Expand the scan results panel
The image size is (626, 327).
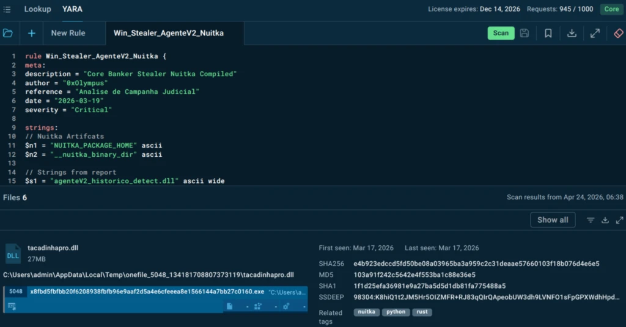tap(619, 220)
